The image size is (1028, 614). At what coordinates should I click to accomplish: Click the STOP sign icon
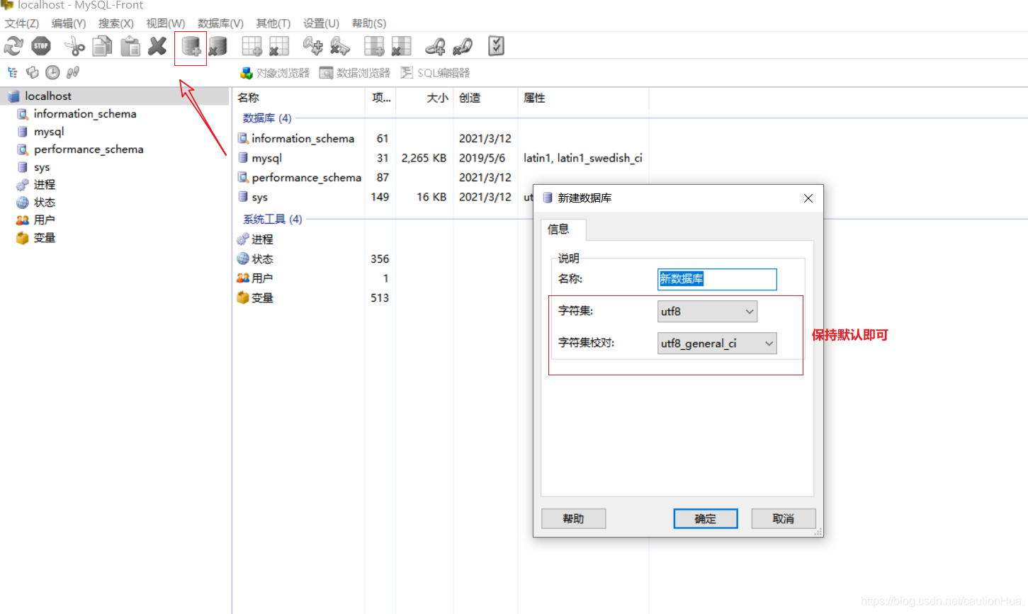coord(41,47)
